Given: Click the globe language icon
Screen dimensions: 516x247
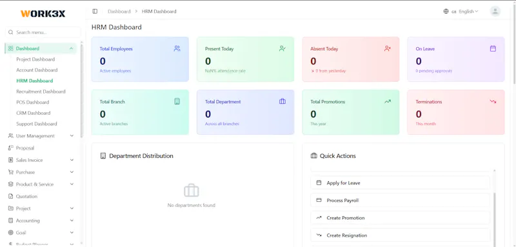Looking at the screenshot, I should (446, 11).
